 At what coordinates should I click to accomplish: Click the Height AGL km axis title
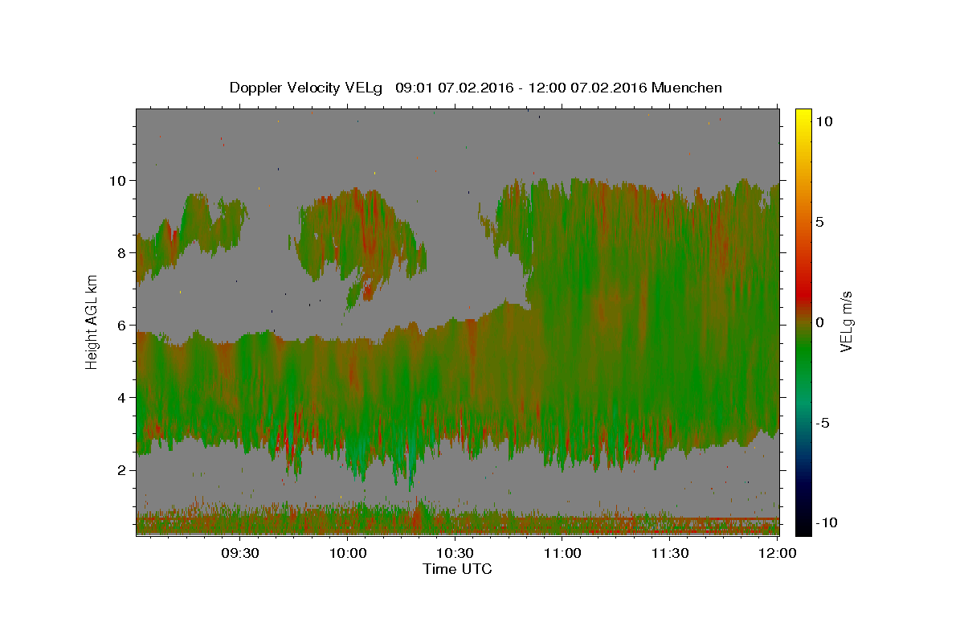point(92,322)
